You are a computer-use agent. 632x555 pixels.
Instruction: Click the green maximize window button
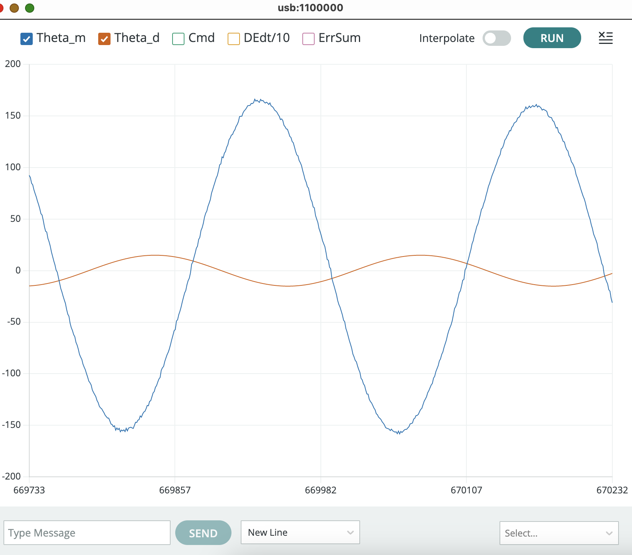(30, 8)
